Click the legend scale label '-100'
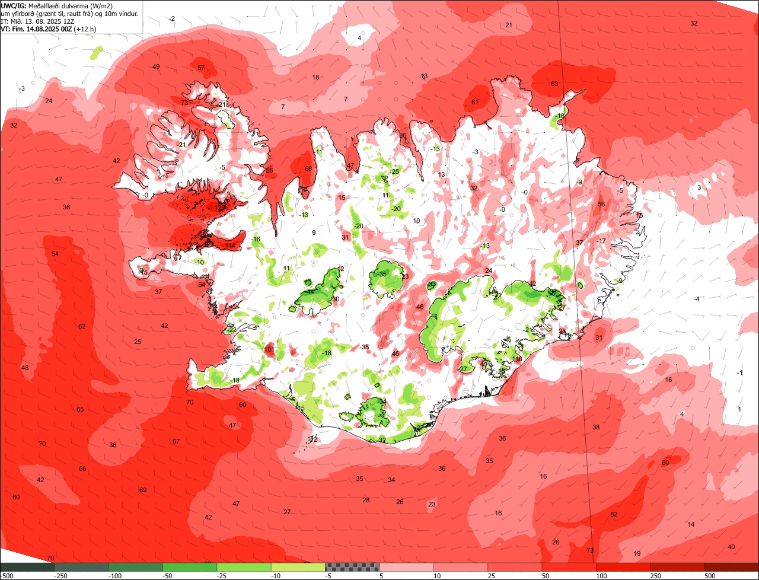This screenshot has width=759, height=580. click(x=114, y=576)
